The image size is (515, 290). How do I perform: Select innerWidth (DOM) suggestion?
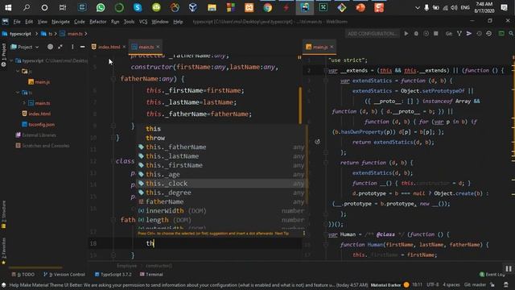(222, 211)
